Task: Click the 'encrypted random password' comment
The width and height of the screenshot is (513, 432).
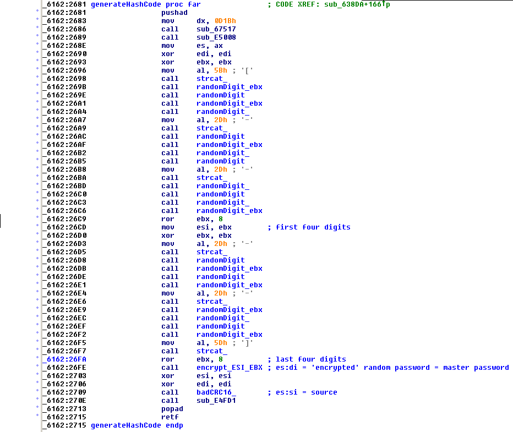Action: coord(392,368)
